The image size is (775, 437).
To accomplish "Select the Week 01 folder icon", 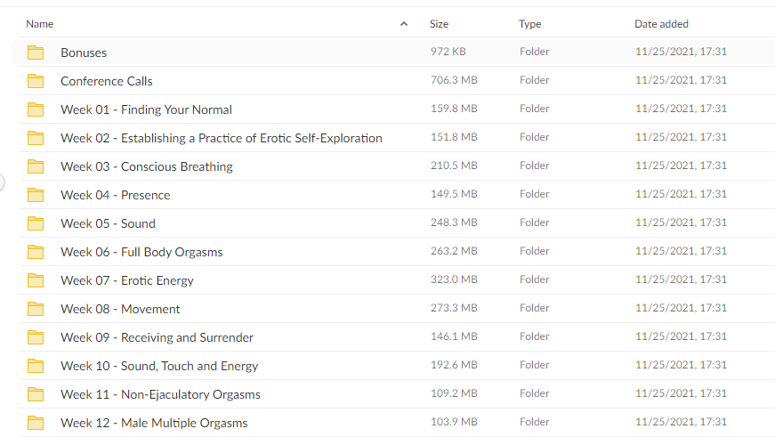I will 36,109.
